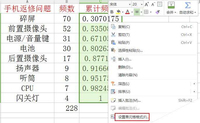Toggle wrap text icon in mini toolbar

pyautogui.click(x=160, y=4)
